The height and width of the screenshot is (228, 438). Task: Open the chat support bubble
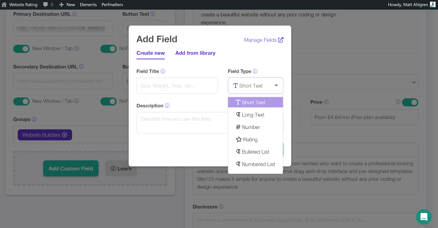pyautogui.click(x=424, y=217)
